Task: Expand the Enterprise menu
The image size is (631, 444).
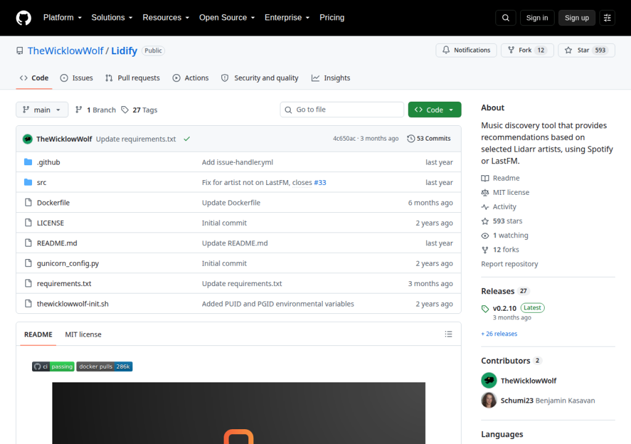Action: (x=287, y=18)
